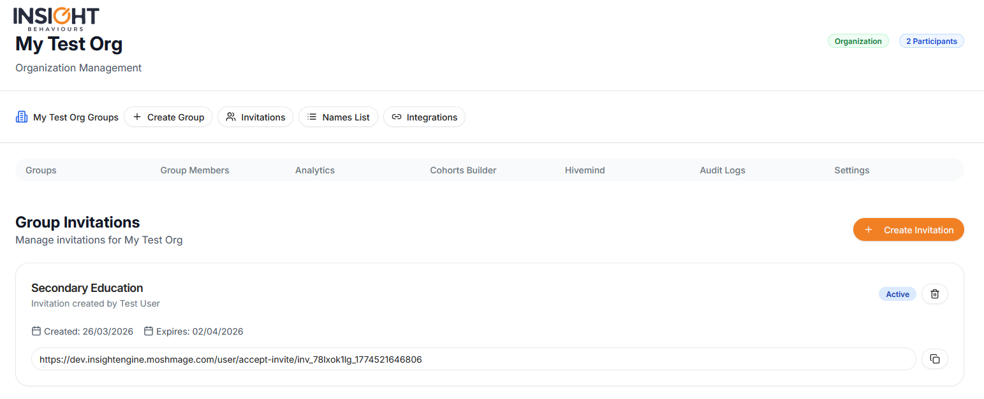This screenshot has width=984, height=399.
Task: Switch to the Groups tab
Action: coord(41,170)
